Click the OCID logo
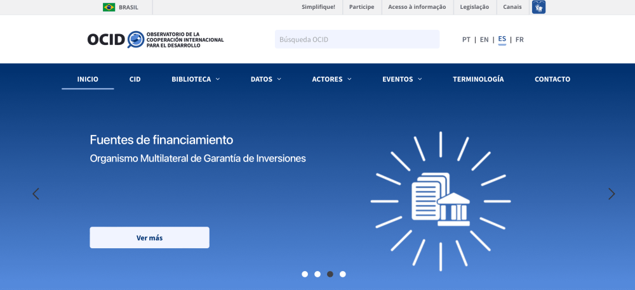Viewport: 635px width, 290px height. 155,39
